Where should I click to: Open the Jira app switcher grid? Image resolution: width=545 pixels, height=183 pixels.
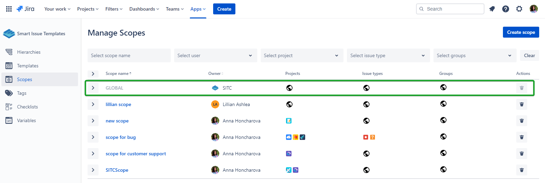coord(9,9)
